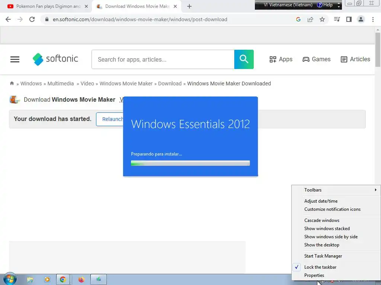Open Softonic Apps section
The width and height of the screenshot is (381, 285).
(281, 59)
